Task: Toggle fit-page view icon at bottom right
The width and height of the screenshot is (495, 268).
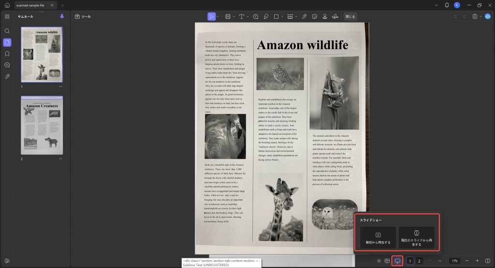Action: coord(488,261)
